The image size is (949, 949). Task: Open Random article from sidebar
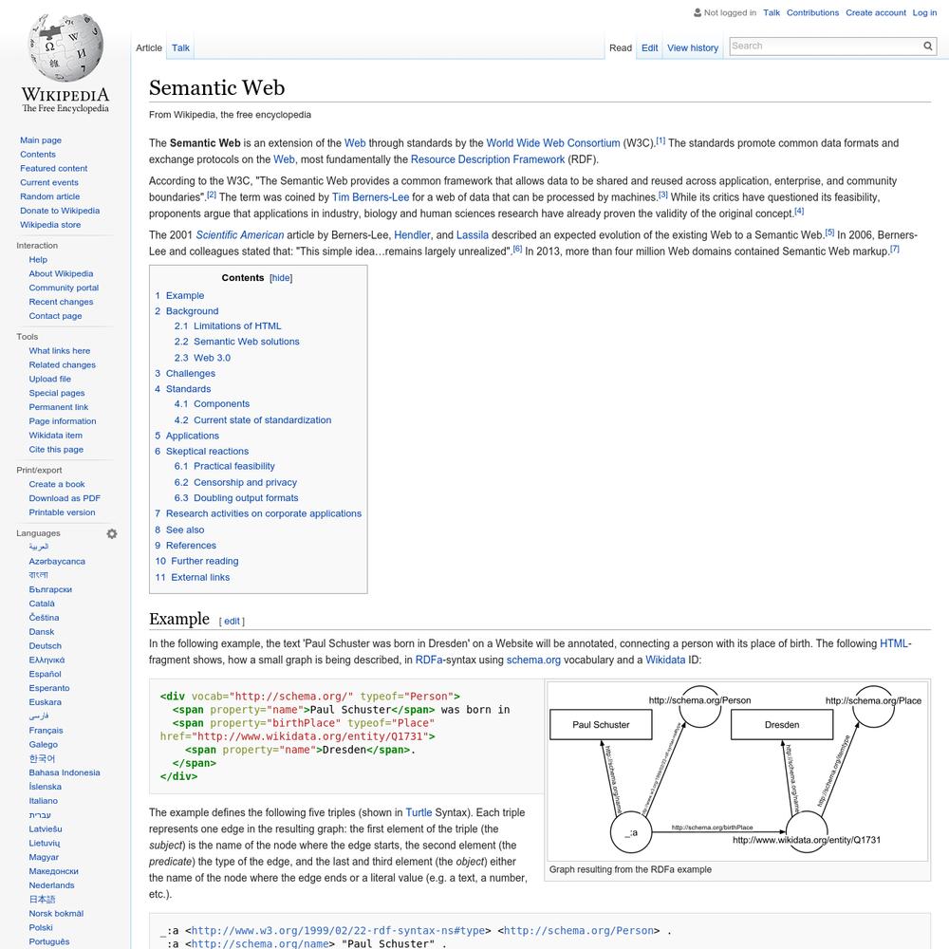[x=49, y=196]
